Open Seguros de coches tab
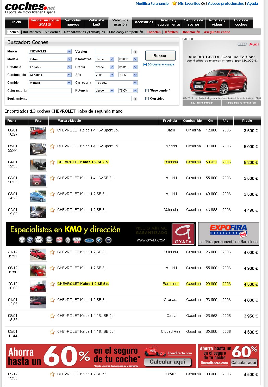The image size is (268, 387). 194,22
